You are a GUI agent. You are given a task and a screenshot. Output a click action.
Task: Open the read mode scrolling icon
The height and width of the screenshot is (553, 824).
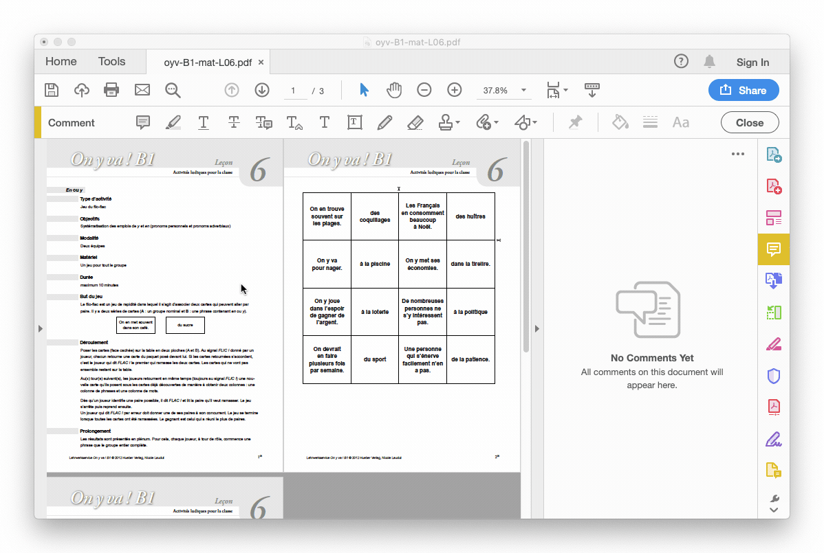592,90
